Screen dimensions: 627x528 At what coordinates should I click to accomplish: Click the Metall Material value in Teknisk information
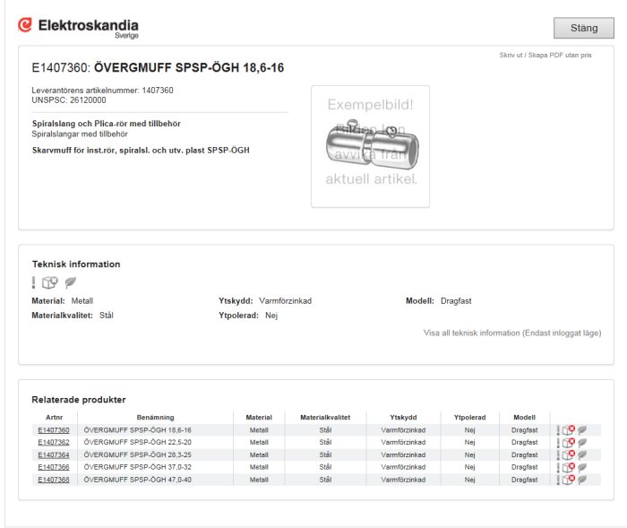click(x=82, y=301)
